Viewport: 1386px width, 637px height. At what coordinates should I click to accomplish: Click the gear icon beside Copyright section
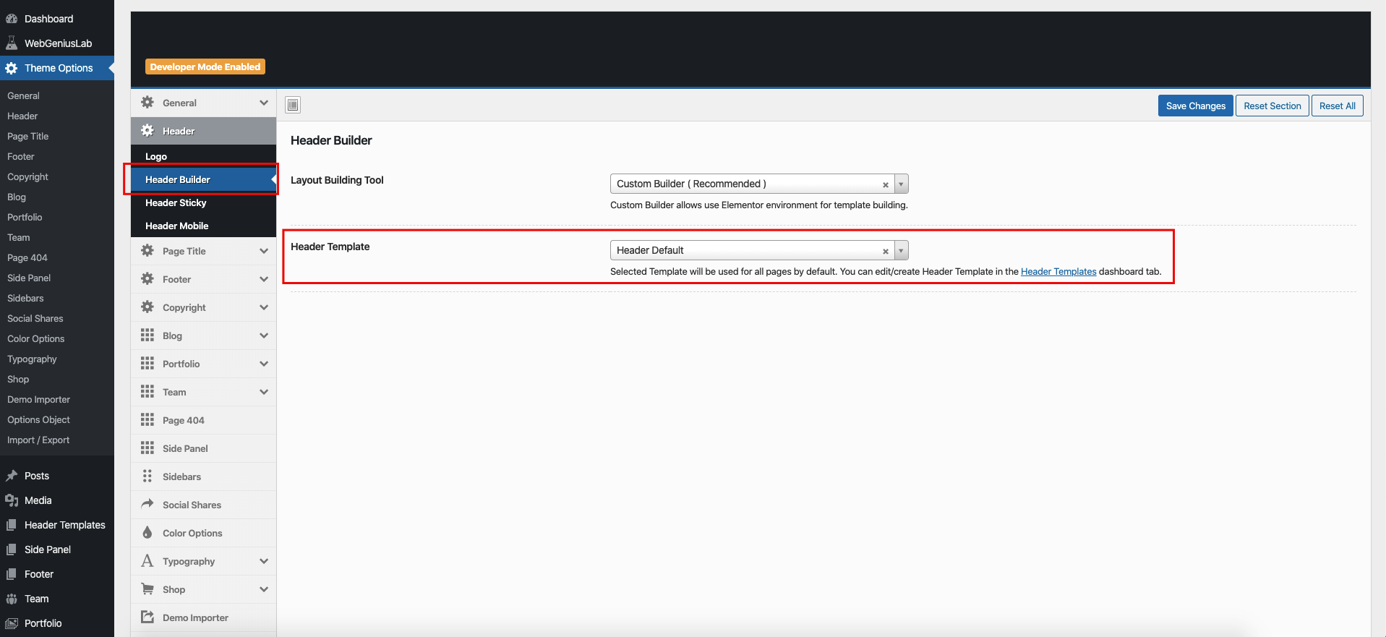click(147, 307)
